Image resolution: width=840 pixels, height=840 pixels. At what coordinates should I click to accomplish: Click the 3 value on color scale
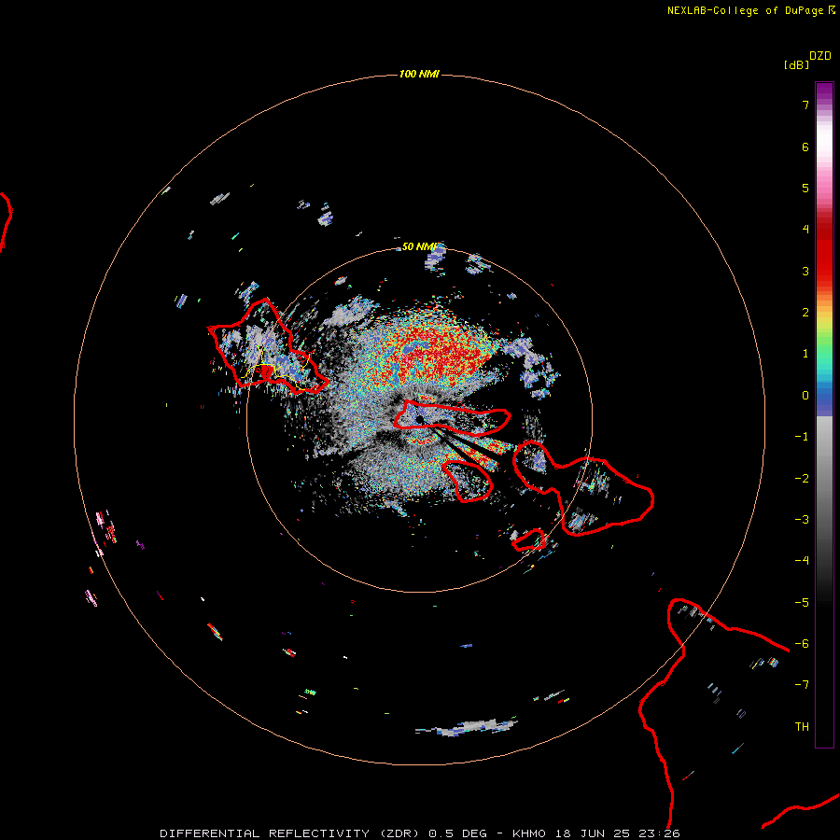(x=805, y=271)
